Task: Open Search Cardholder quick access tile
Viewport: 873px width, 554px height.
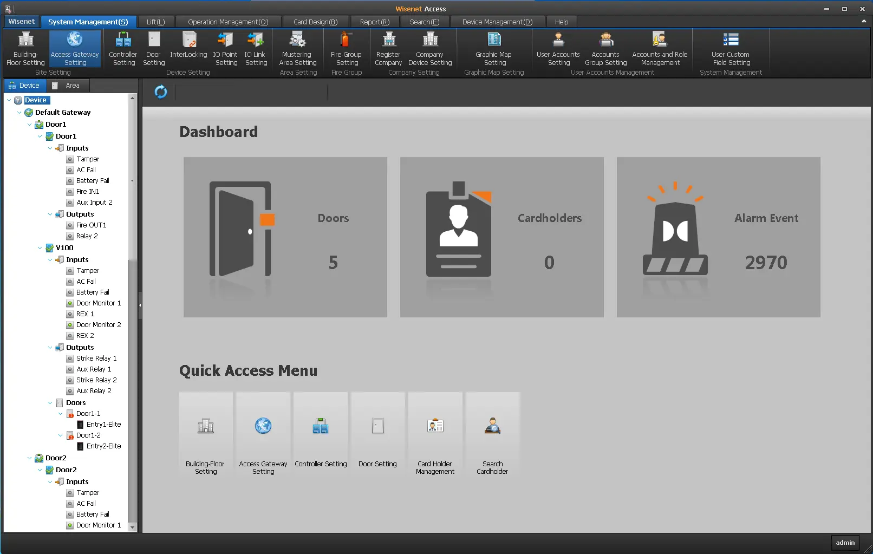Action: (x=492, y=434)
